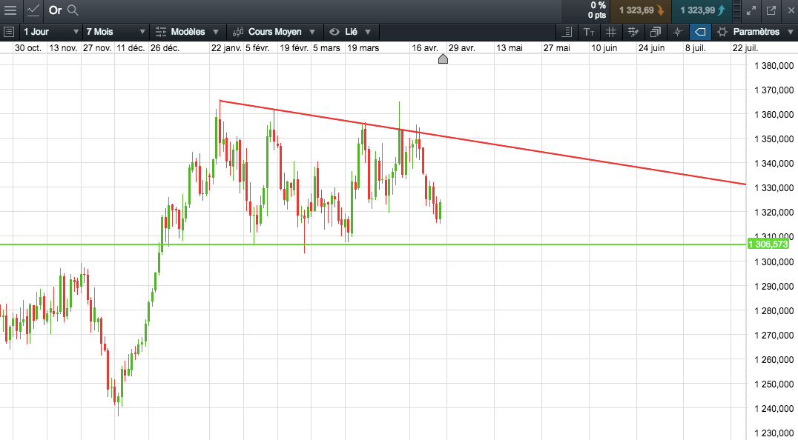Click the 19 mars date label
The image size is (798, 440).
363,47
